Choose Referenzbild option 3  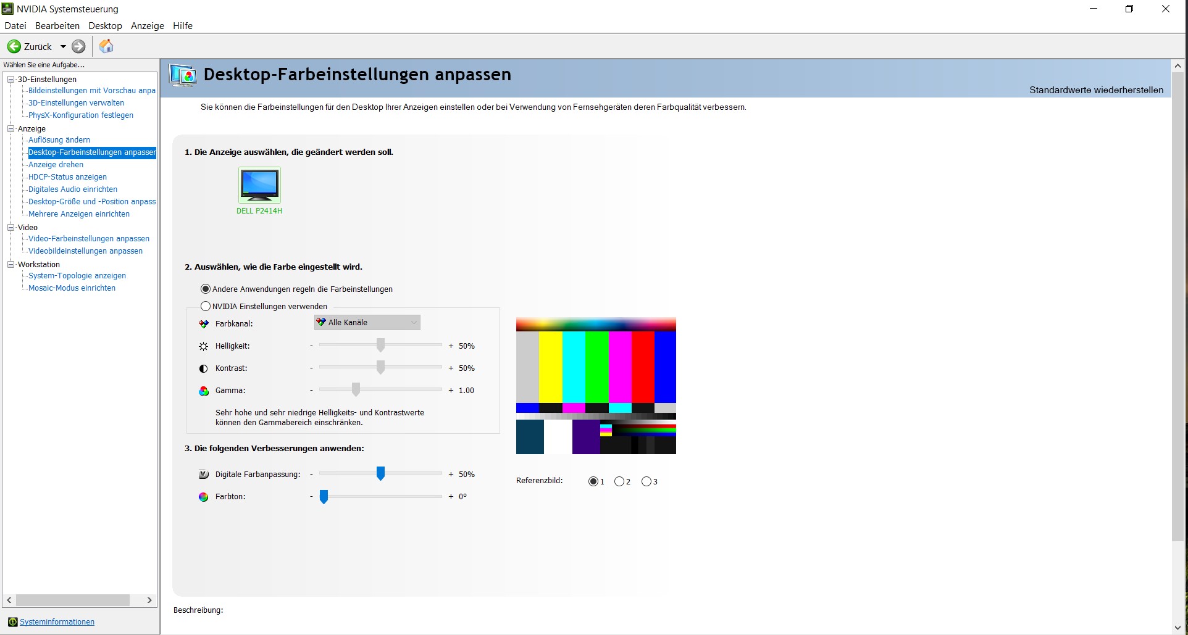pyautogui.click(x=646, y=481)
